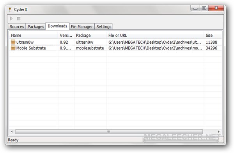Go to the File Manager tab

point(82,27)
